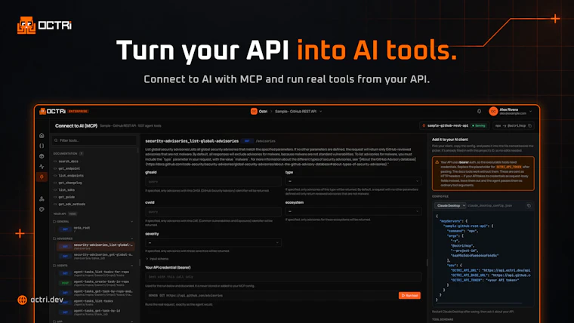Viewport: 574px width, 323px height.
Task: Select the get_sdk_methods tool
Action: [72, 204]
